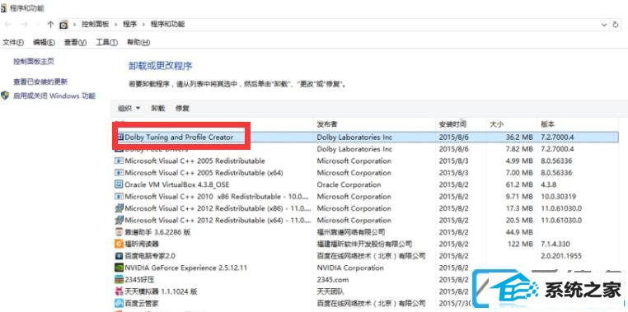This screenshot has width=628, height=312.
Task: Click the Foxit reader icon with version 7.1.4.330
Action: pos(119,244)
